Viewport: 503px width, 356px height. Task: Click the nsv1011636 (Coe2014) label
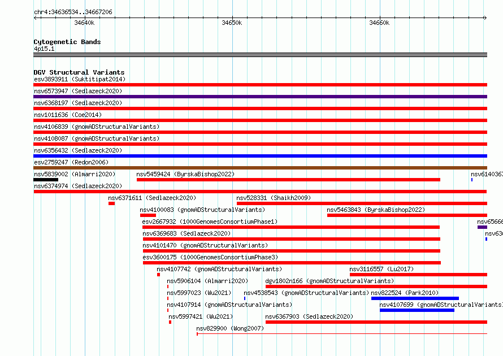coord(68,115)
